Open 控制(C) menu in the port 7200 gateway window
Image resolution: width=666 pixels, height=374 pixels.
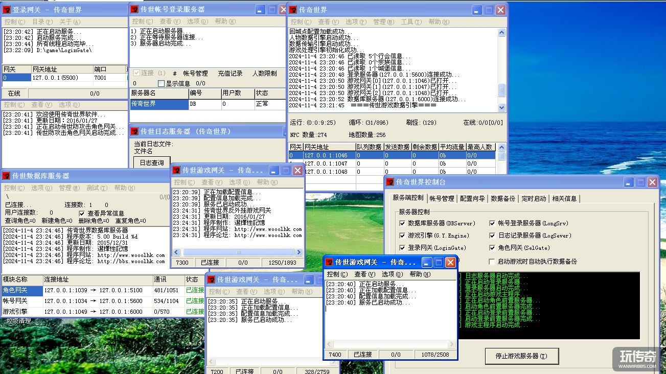[219, 292]
